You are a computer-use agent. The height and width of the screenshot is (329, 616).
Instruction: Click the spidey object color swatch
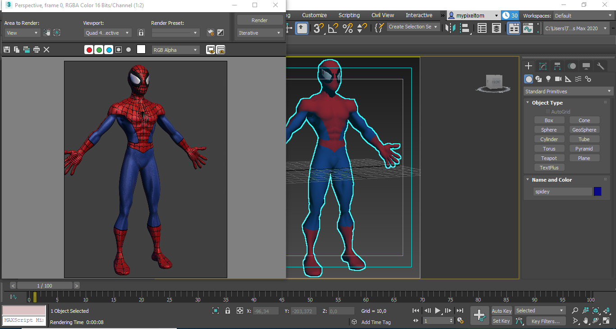[x=598, y=192]
